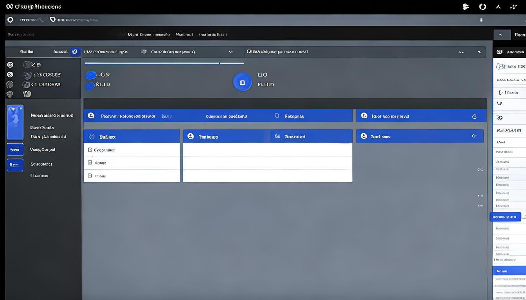Click the blue circle icon next to ".09"

(91, 75)
